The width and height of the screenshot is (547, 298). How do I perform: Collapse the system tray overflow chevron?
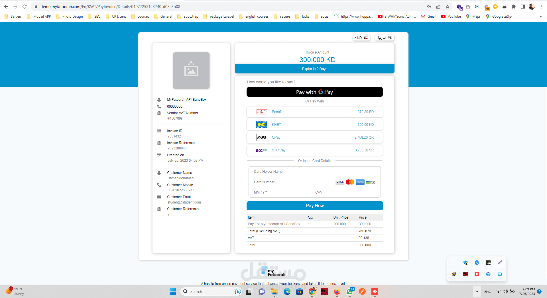click(x=477, y=291)
